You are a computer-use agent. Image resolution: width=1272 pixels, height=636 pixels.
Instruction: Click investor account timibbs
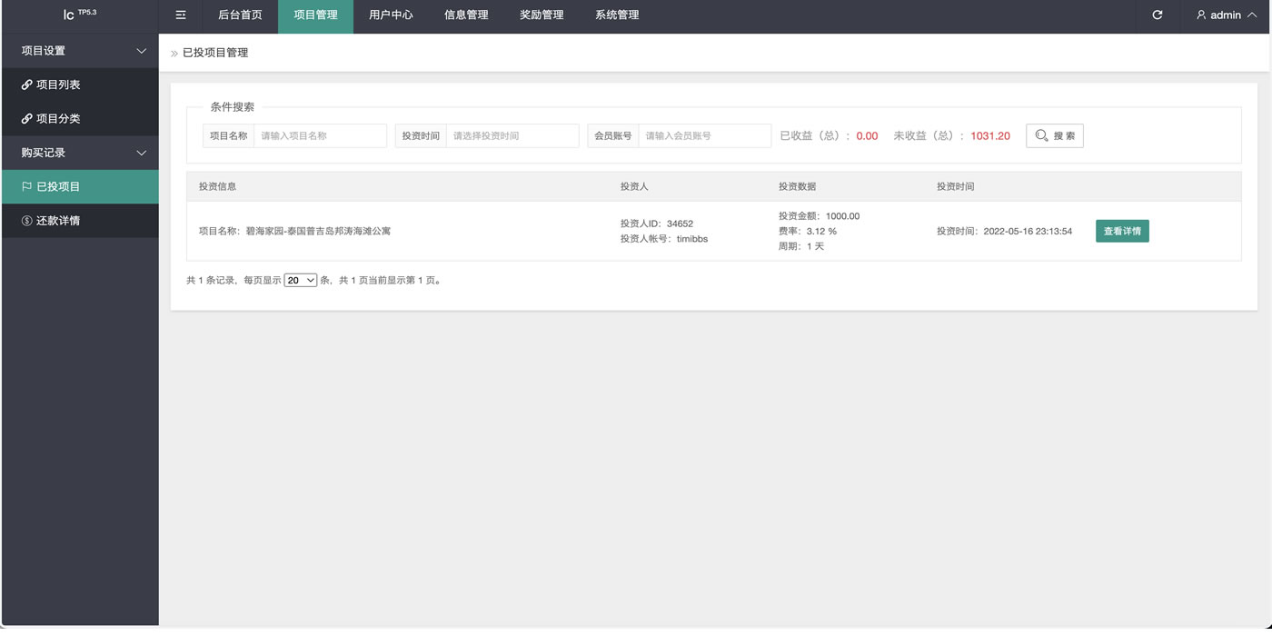point(692,239)
